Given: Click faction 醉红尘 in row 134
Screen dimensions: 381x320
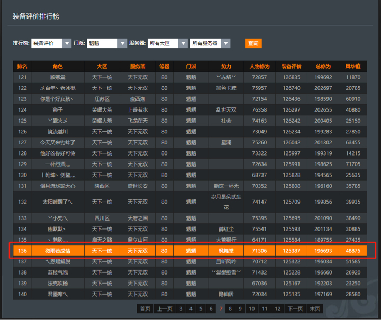Looking at the screenshot, I should coord(226,229).
